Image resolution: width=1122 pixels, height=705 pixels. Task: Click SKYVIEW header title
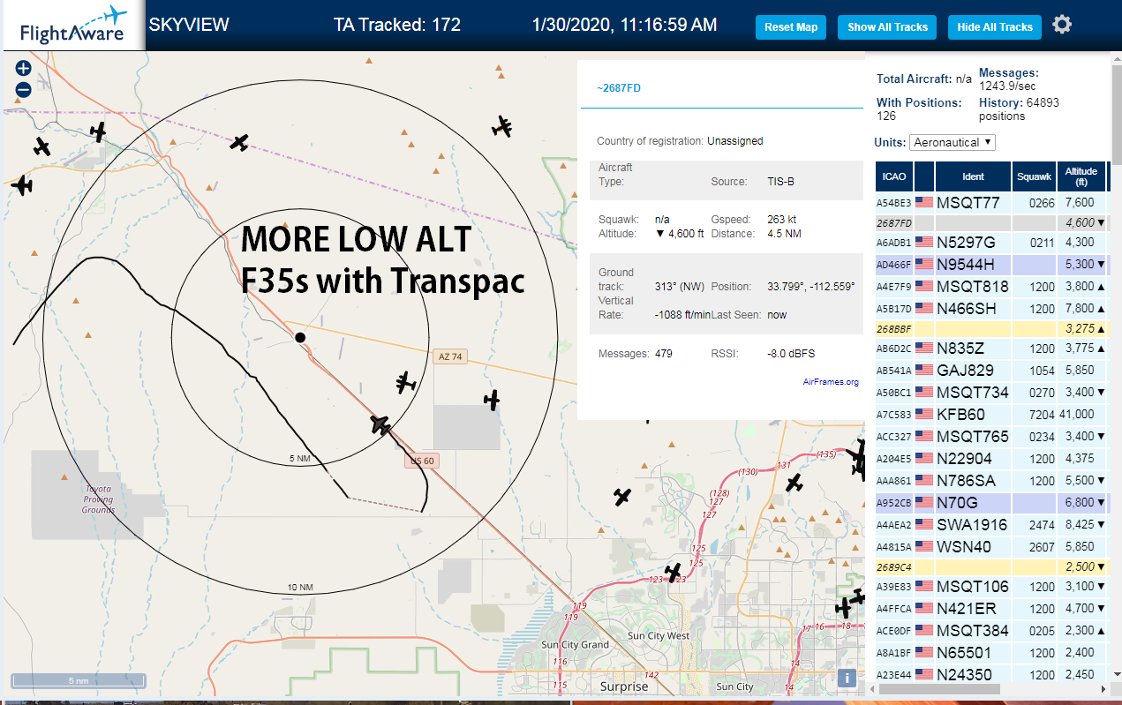(189, 25)
